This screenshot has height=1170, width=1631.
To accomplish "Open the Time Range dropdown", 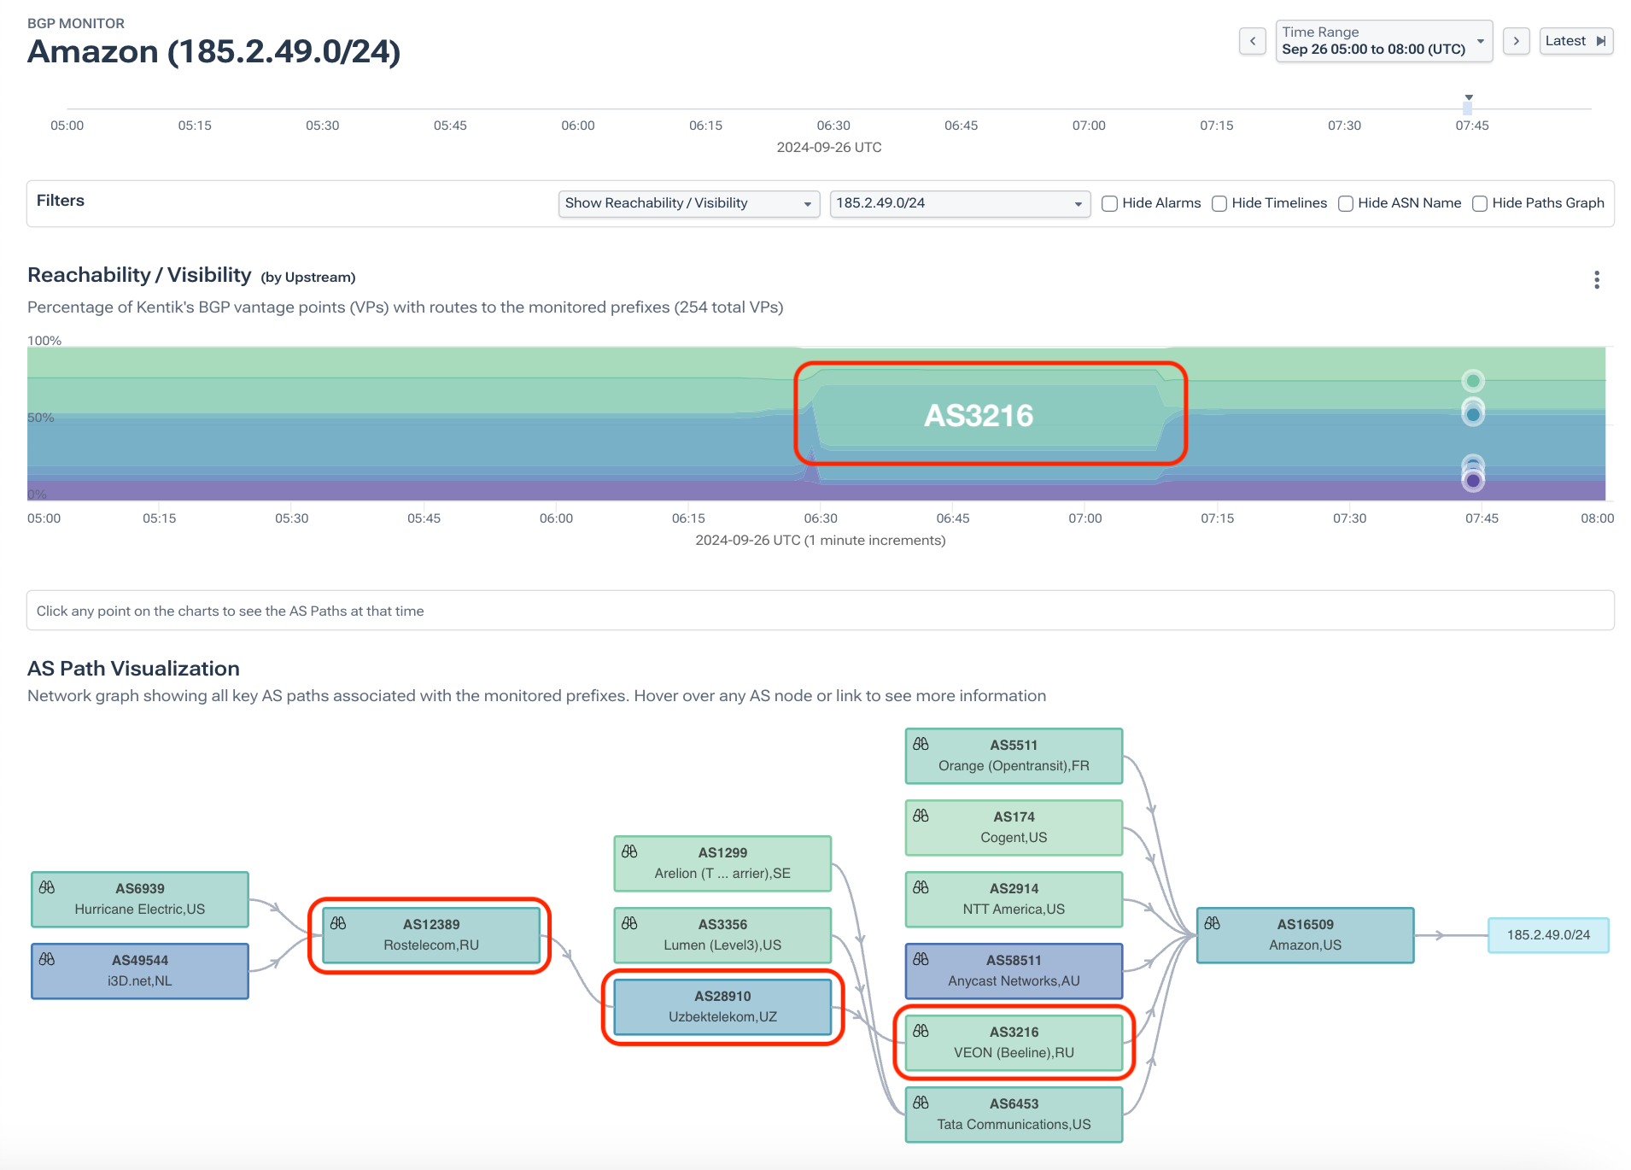I will point(1384,41).
